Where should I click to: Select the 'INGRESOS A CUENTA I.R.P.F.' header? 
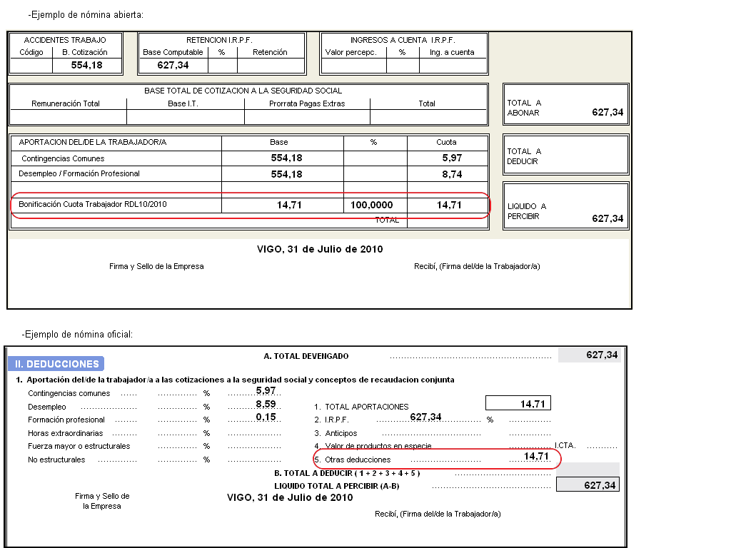tap(403, 40)
